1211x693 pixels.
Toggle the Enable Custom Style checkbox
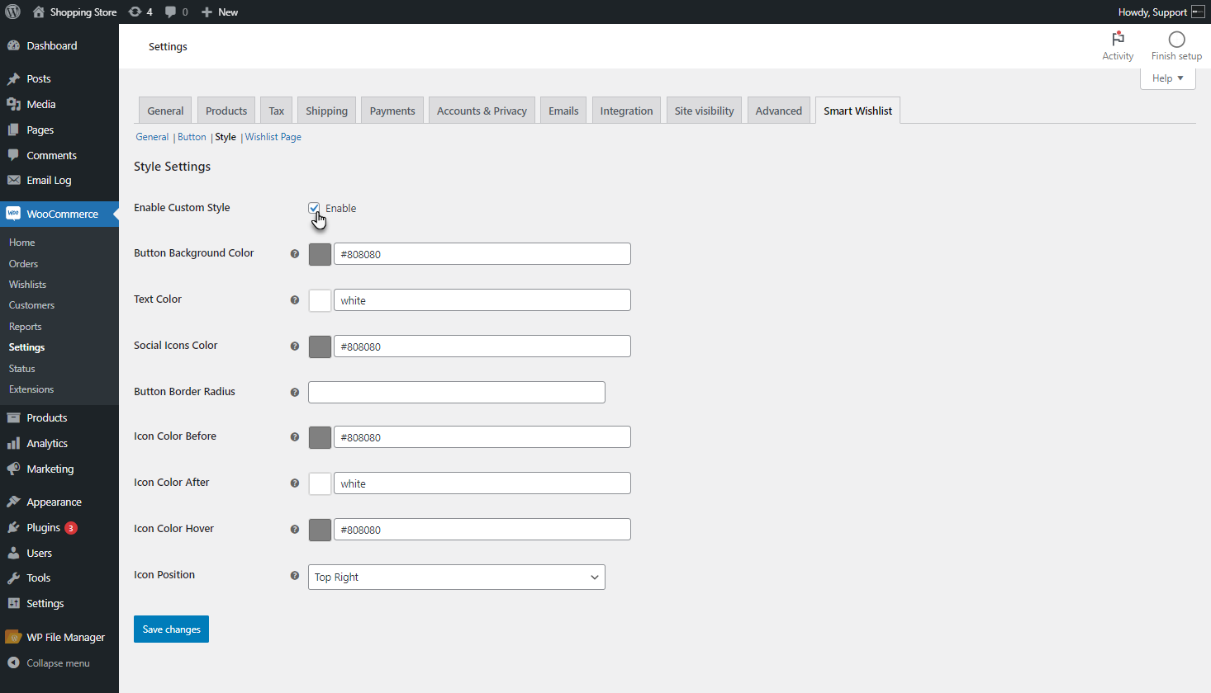[x=314, y=208]
